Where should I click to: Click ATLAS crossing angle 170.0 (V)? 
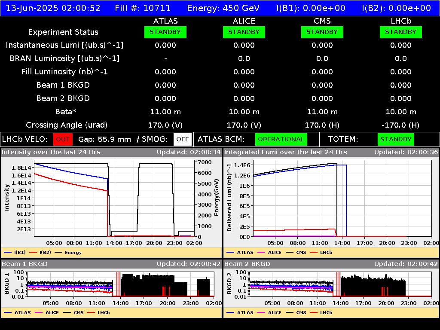tap(165, 125)
